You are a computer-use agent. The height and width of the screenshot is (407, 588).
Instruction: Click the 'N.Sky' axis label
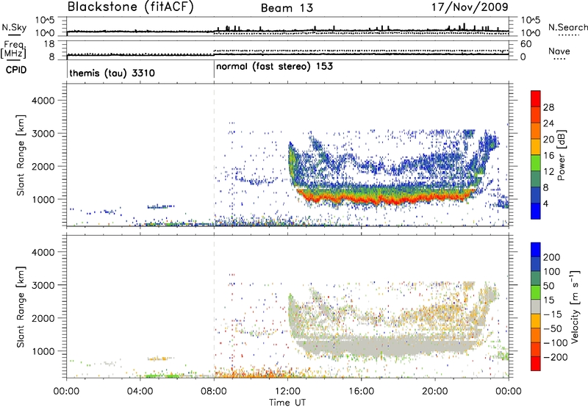[x=14, y=27]
